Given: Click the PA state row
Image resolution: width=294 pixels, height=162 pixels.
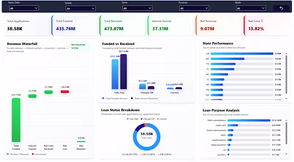Looking at the screenshot, I should pos(243,90).
